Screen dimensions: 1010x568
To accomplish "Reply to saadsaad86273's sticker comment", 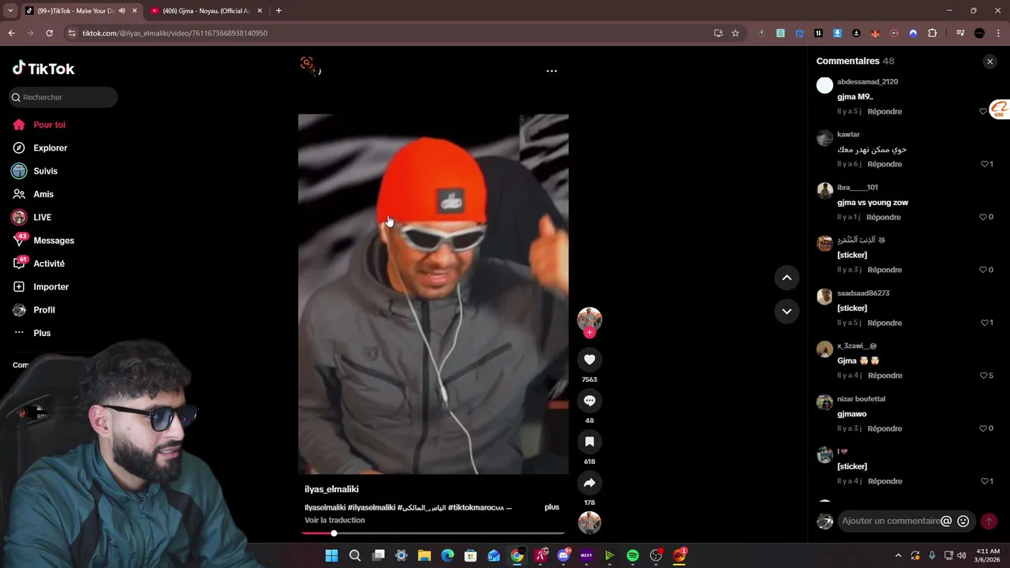I will coord(885,323).
